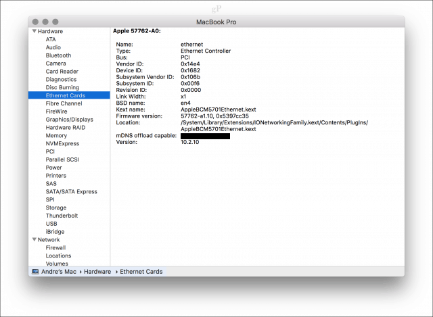Image resolution: width=433 pixels, height=317 pixels.
Task: Open Graphics/Displays information
Action: click(x=70, y=119)
